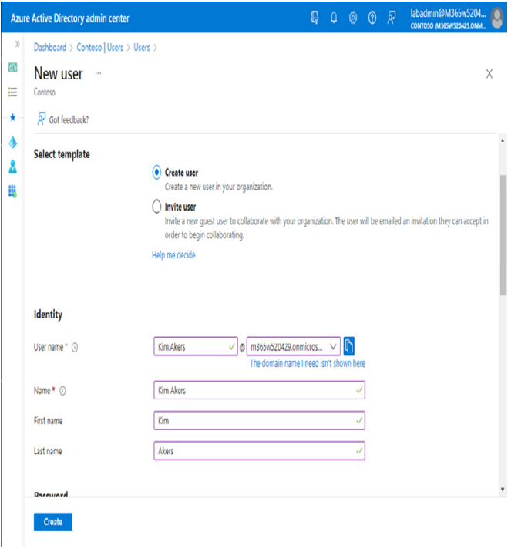The width and height of the screenshot is (508, 549).
Task: Open the New user ellipsis menu
Action: 99,73
